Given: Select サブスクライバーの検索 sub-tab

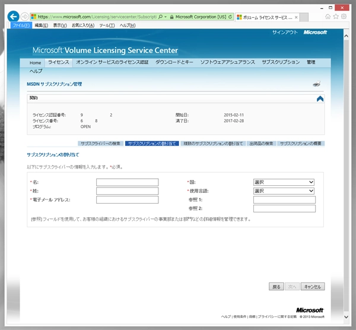Looking at the screenshot, I should pyautogui.click(x=101, y=144).
